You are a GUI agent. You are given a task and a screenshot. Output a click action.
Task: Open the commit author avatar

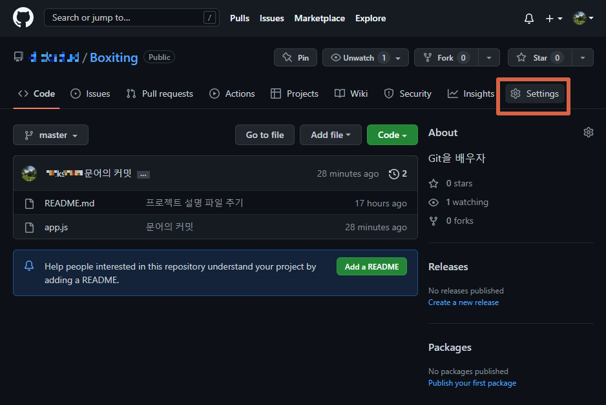29,173
